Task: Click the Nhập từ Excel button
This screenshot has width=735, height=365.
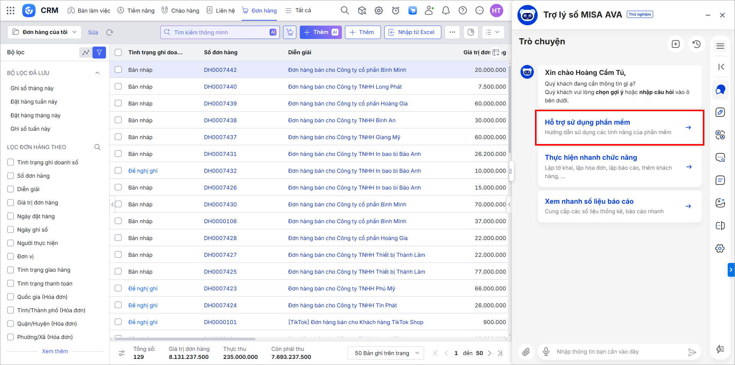Action: (x=412, y=32)
